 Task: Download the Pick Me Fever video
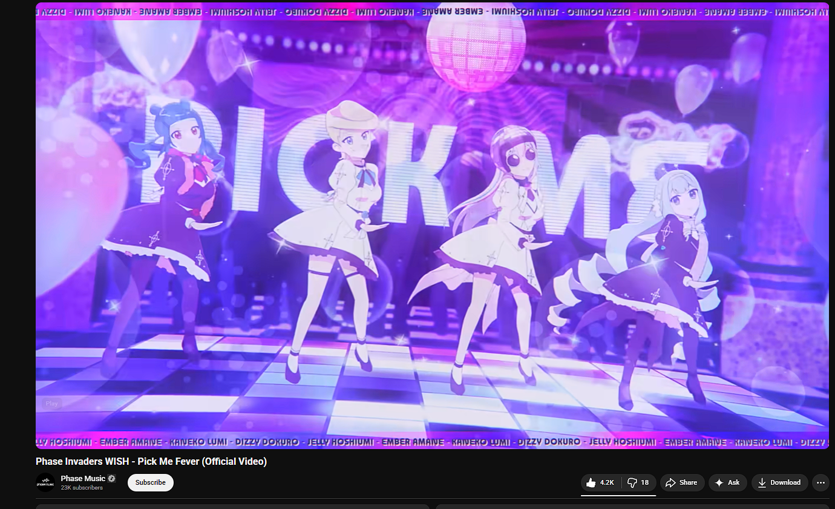pyautogui.click(x=779, y=482)
